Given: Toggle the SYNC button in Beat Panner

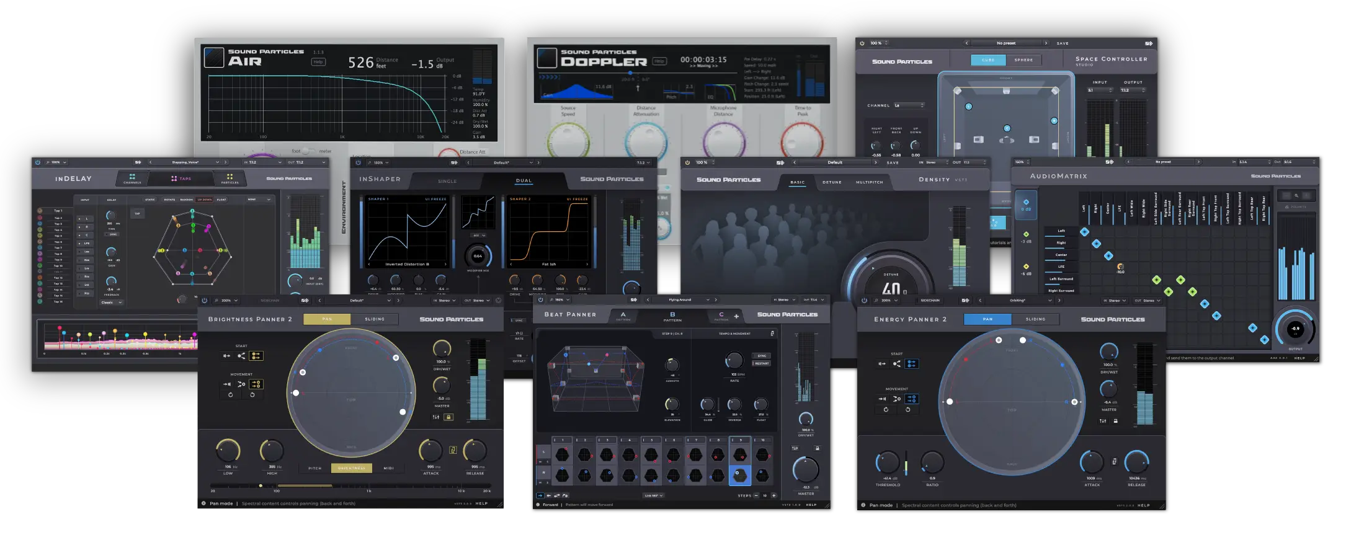Looking at the screenshot, I should tap(762, 356).
